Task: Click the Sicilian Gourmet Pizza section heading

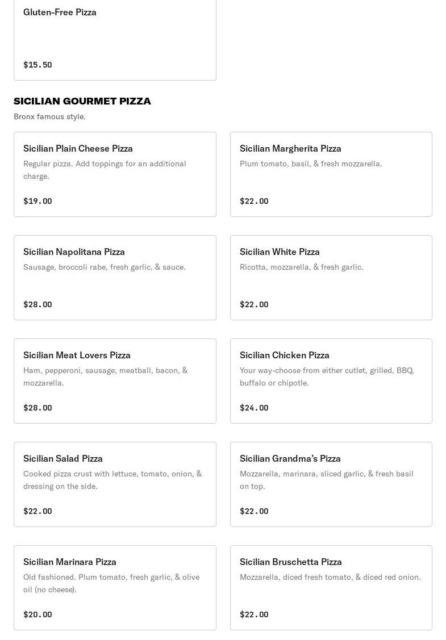Action: click(x=82, y=101)
